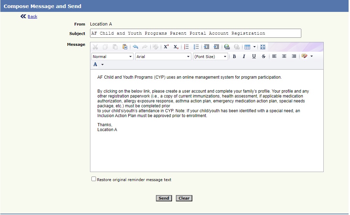This screenshot has height=215, width=350.
Task: Toggle italic formatting
Action: tap(244, 57)
